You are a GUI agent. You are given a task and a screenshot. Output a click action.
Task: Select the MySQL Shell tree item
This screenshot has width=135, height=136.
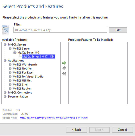tap(20, 84)
